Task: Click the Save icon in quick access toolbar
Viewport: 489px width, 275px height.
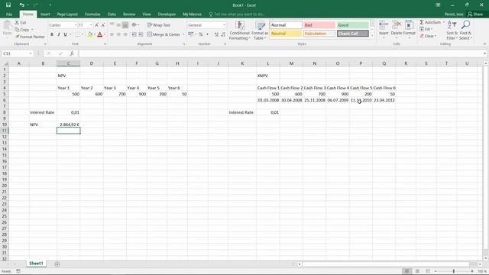Action: [8, 5]
